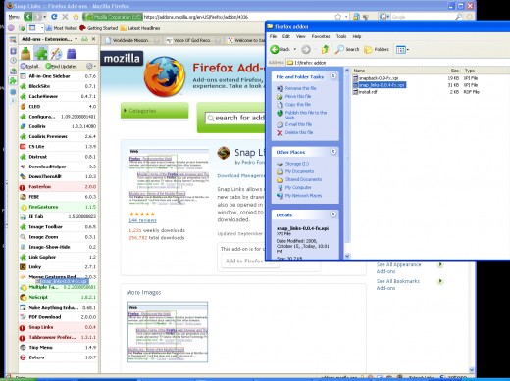Click the Explorer Up folder icon
Image resolution: width=510 pixels, height=381 pixels.
pos(325,49)
